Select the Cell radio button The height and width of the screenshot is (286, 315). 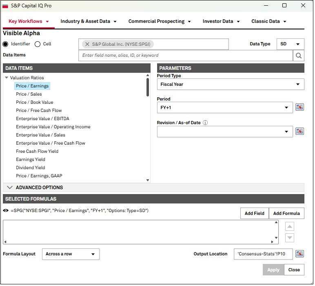[x=38, y=44]
